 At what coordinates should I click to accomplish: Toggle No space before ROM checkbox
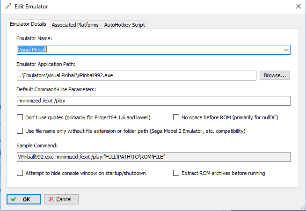(x=176, y=117)
